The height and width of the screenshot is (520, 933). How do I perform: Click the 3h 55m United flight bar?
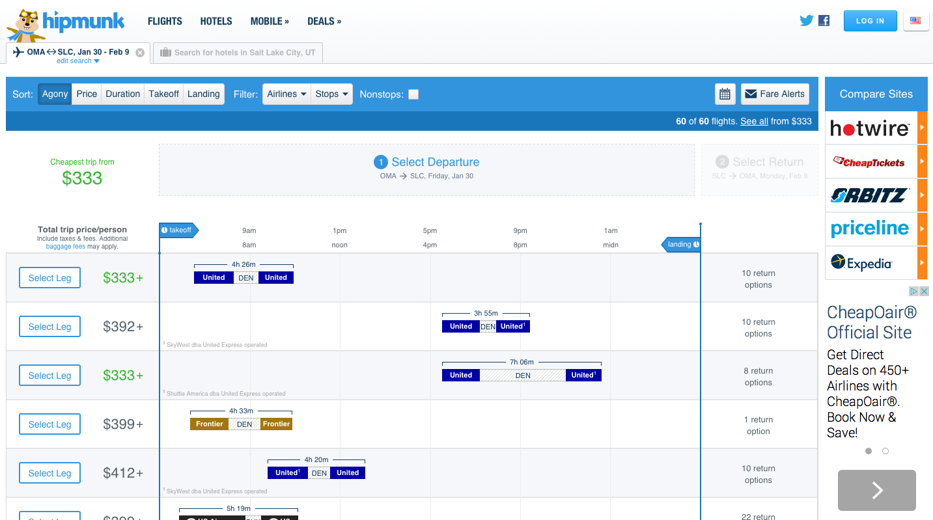pyautogui.click(x=486, y=326)
